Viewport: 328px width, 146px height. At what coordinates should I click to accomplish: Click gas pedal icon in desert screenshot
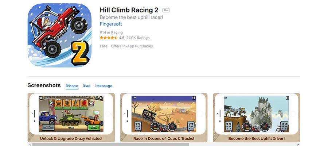pyautogui.click(x=191, y=126)
